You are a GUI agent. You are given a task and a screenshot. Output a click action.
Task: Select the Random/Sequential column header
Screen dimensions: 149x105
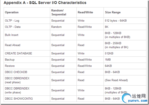pos(63,12)
